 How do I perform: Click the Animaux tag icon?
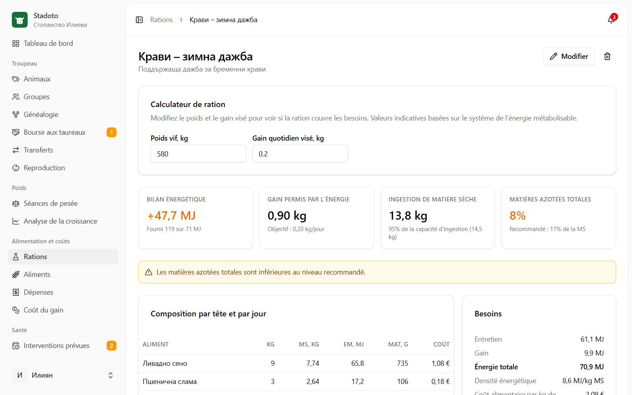(x=16, y=79)
